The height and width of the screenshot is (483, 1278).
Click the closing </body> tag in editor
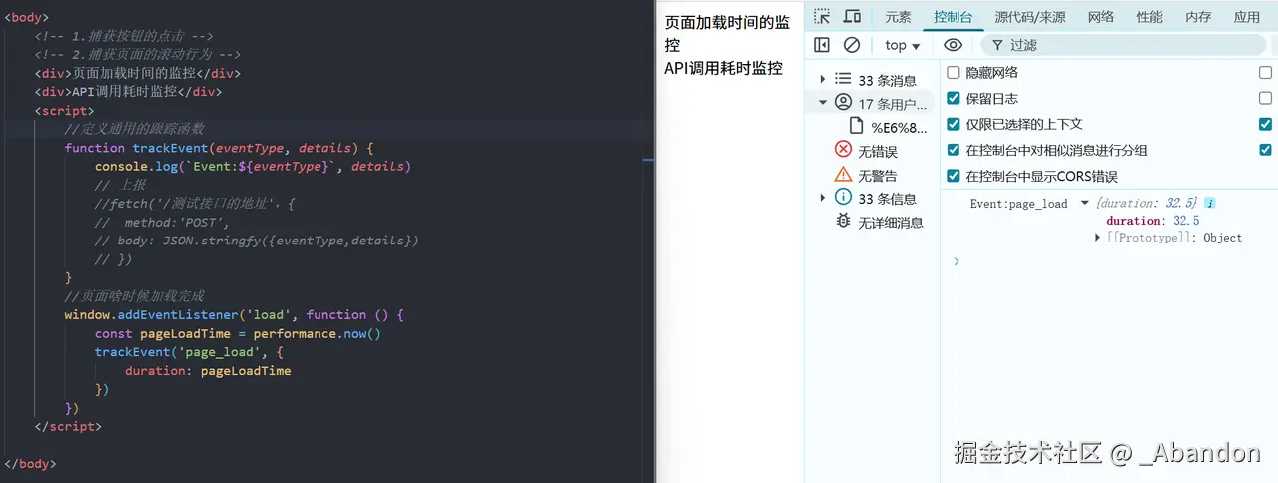tap(30, 464)
